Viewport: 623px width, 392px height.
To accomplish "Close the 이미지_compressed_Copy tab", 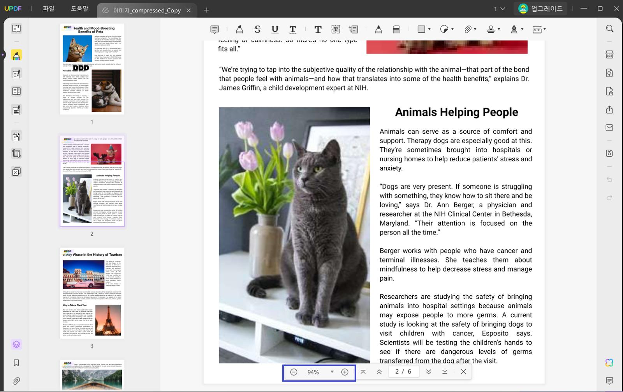I will pyautogui.click(x=188, y=11).
